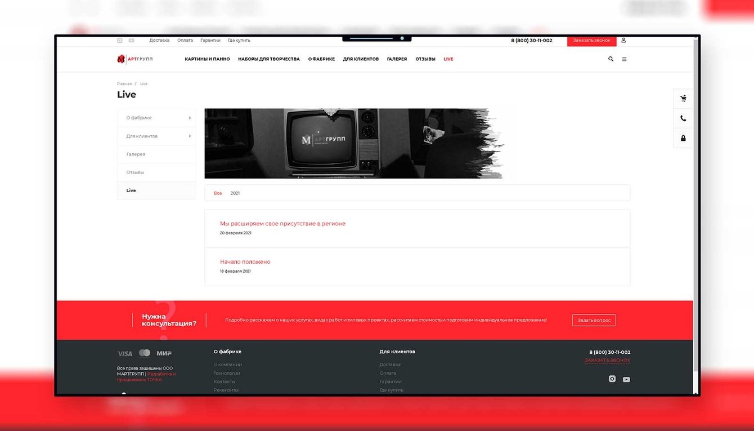This screenshot has height=431, width=754.
Task: Click the padlock side panel icon
Action: pos(683,138)
